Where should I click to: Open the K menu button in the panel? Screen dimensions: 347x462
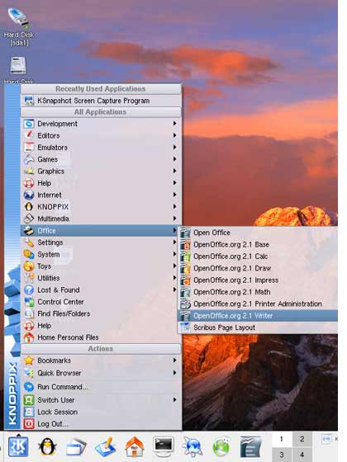[x=18, y=446]
